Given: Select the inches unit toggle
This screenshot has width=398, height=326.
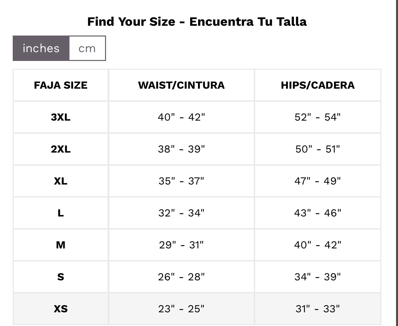Looking at the screenshot, I should (x=41, y=49).
